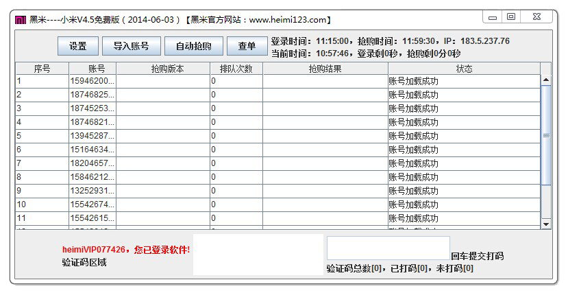This screenshot has width=568, height=293.
Task: Click row number 11 cell
Action: (x=42, y=218)
